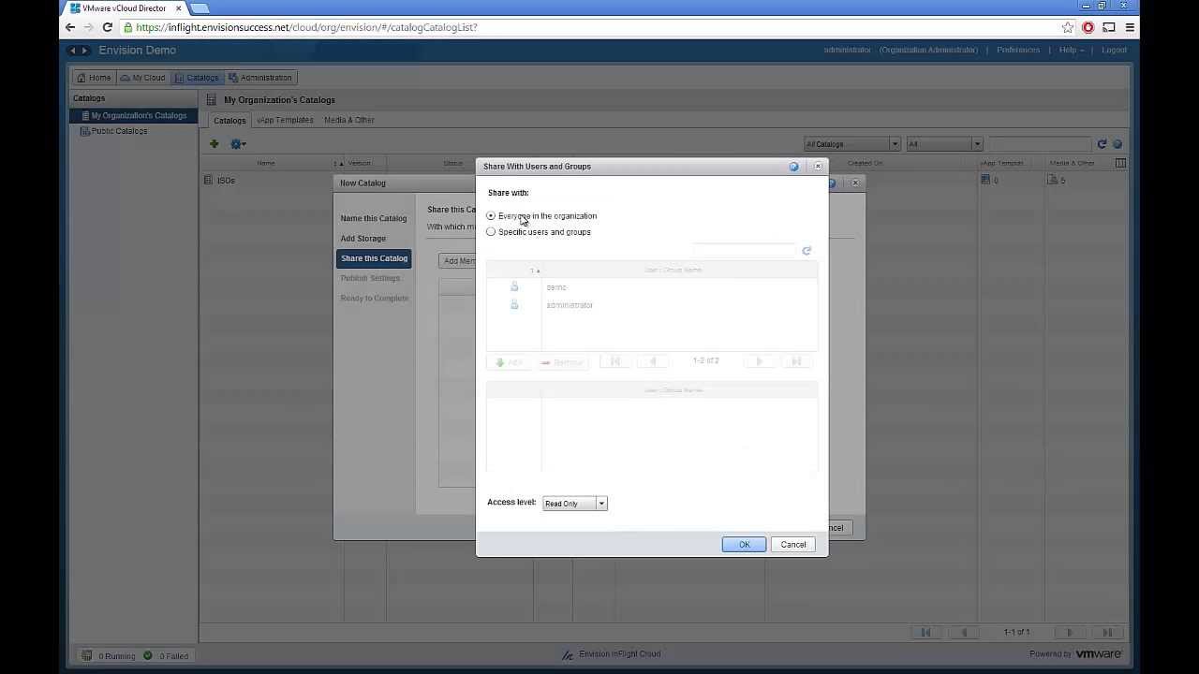The width and height of the screenshot is (1199, 674).
Task: Select Specific users and groups radio
Action: point(491,232)
